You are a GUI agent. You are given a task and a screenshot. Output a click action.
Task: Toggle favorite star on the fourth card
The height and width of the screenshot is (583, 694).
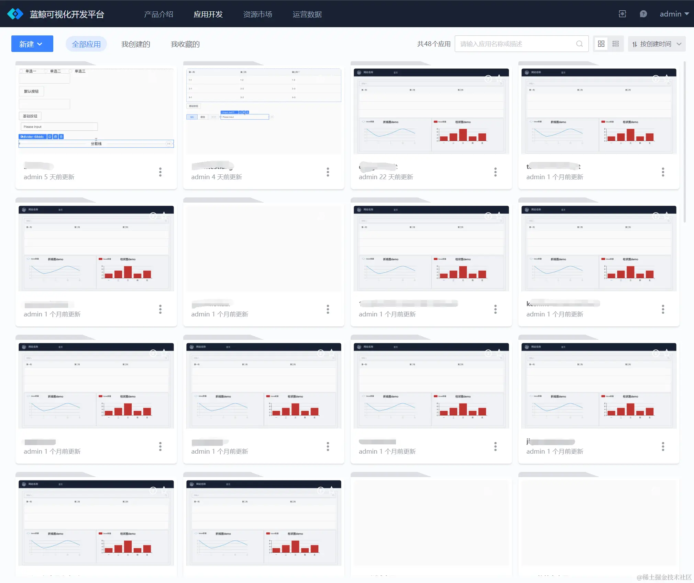[x=667, y=78]
